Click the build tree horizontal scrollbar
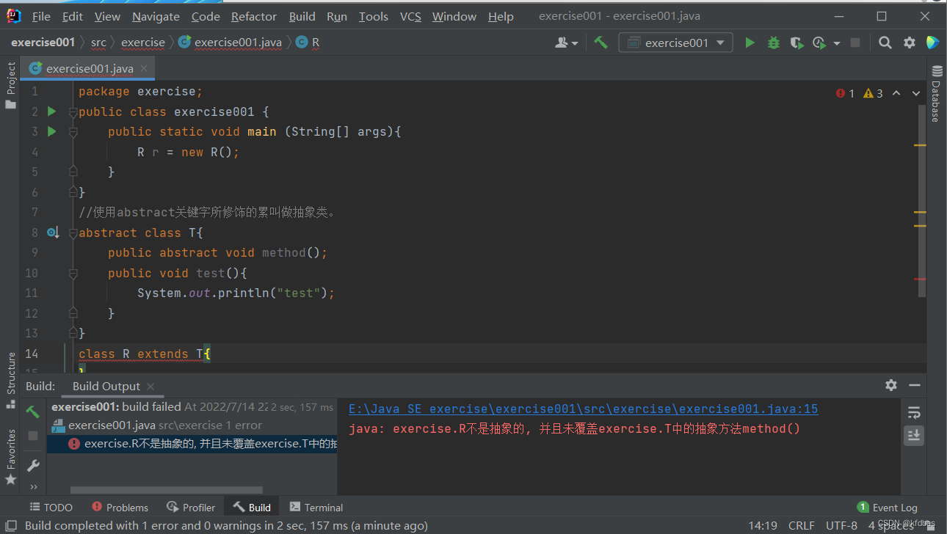 [x=166, y=490]
